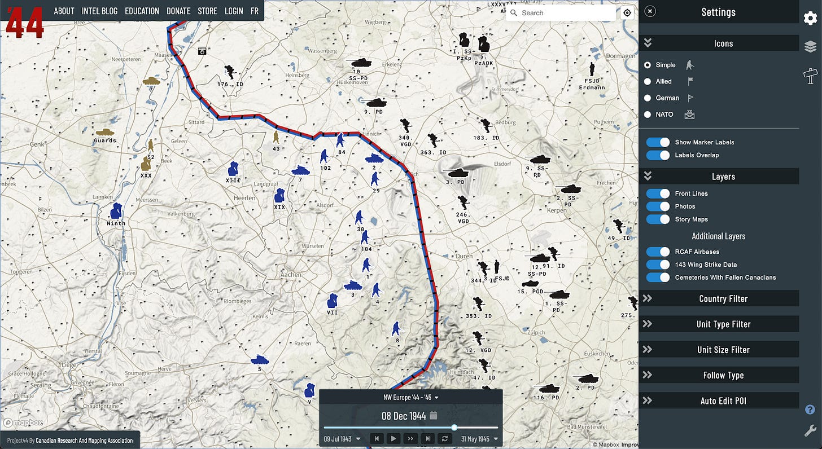Expand the Follow Type section

(719, 375)
